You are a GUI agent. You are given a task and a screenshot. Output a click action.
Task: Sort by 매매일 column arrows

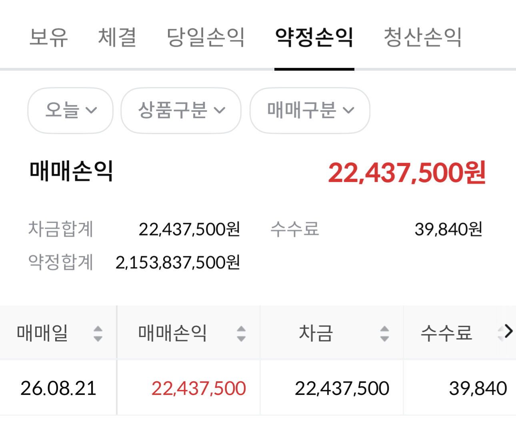(98, 333)
